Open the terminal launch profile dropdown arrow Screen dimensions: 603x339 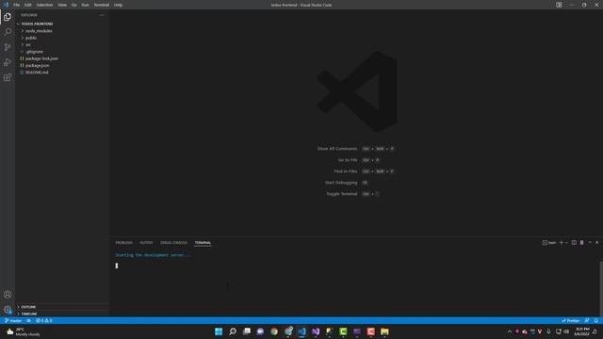(566, 243)
